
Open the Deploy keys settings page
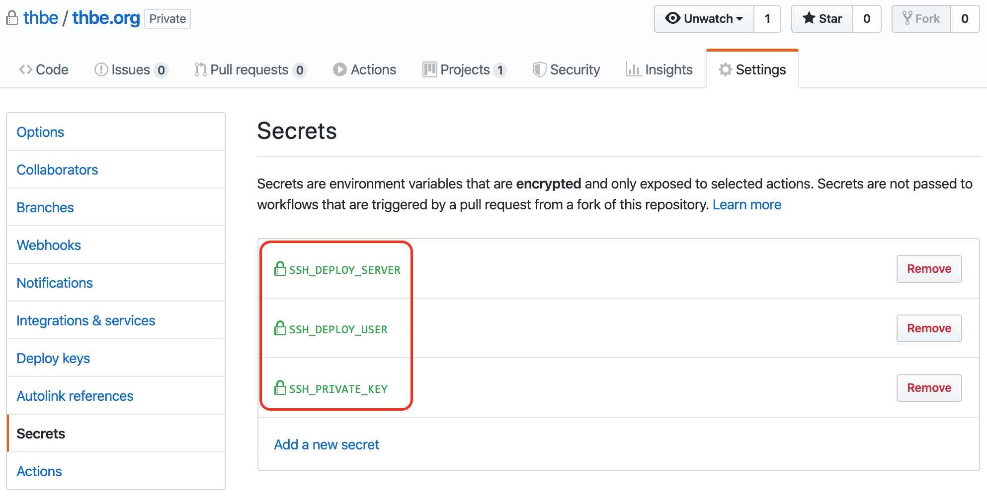(x=53, y=358)
